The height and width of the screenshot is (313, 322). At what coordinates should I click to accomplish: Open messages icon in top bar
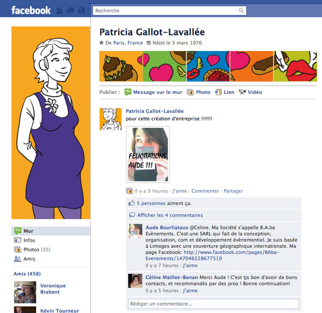click(70, 11)
